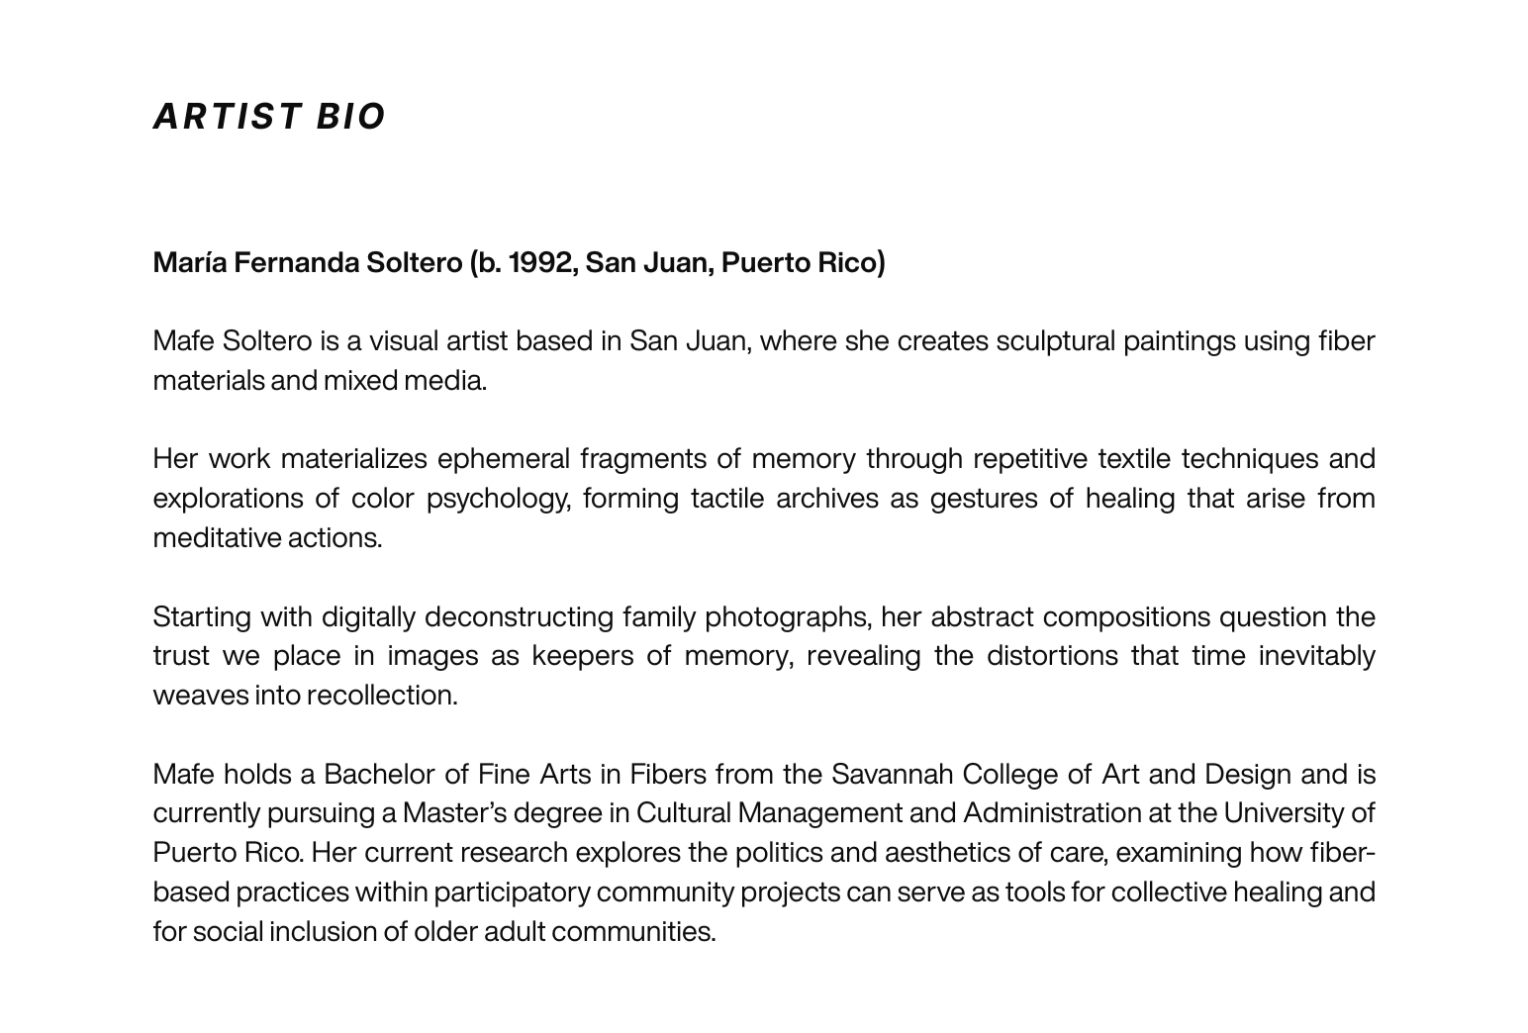Viewport: 1528px width, 1033px height.
Task: Click the ARTIST BIO heading
Action: pos(269,117)
